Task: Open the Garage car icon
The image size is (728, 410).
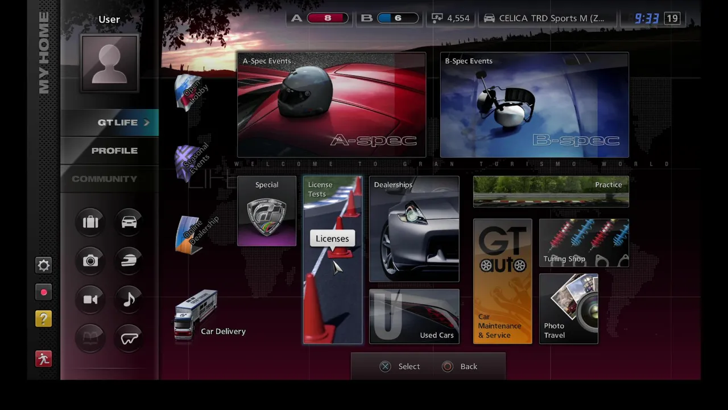Action: point(129,222)
